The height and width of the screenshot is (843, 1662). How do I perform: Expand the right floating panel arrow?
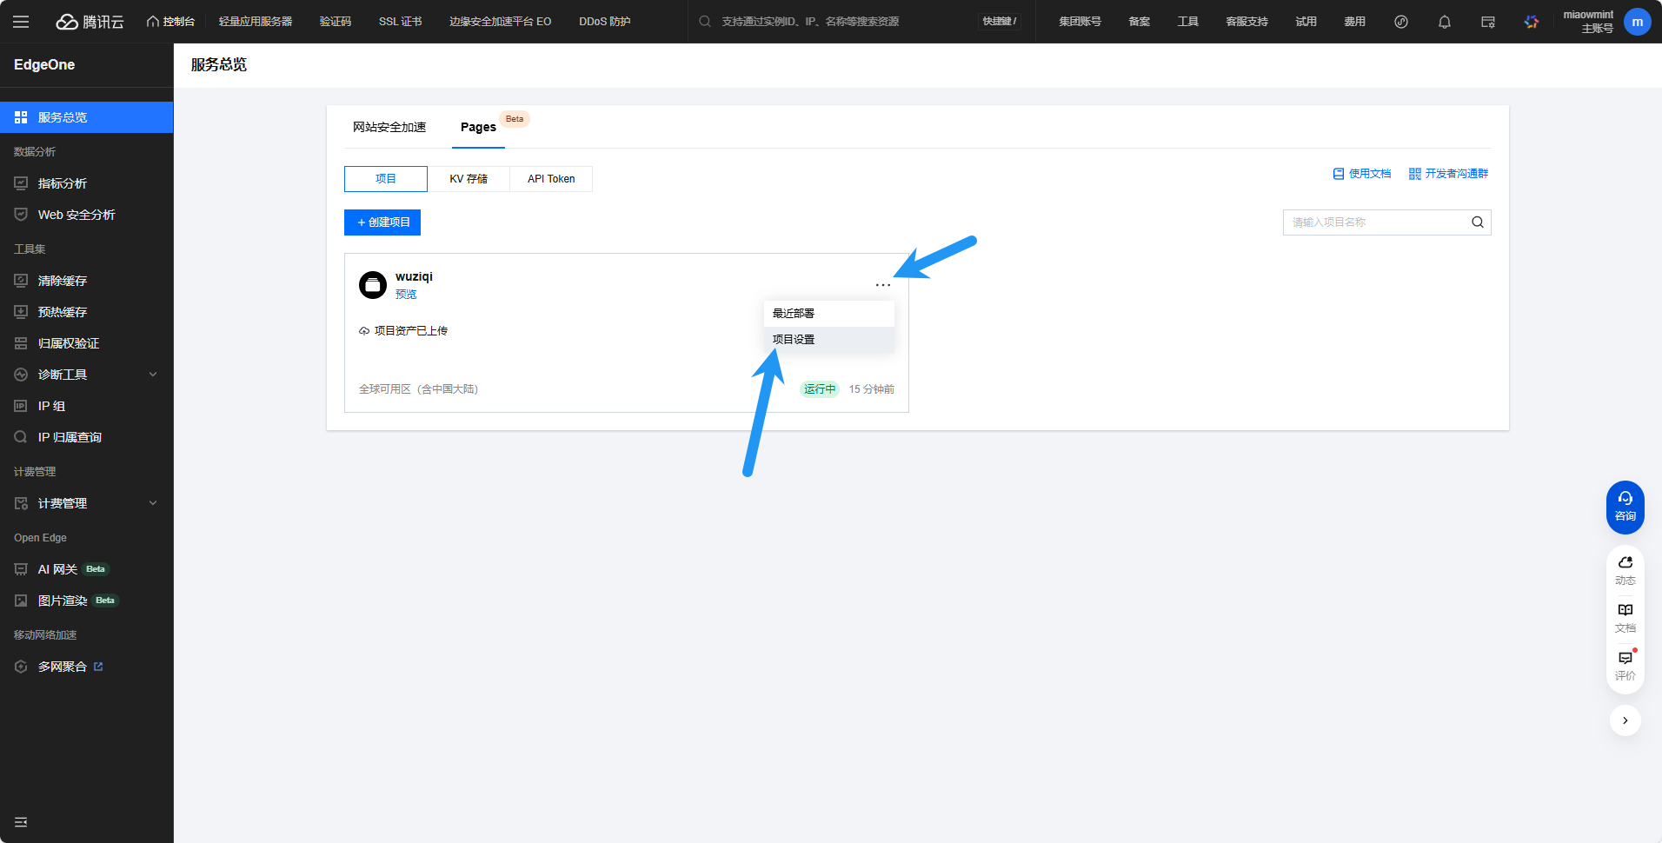click(x=1625, y=720)
